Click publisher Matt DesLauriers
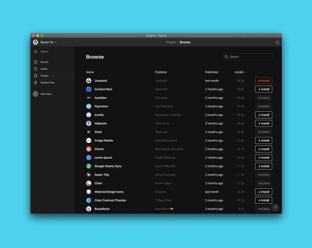 (166, 141)
